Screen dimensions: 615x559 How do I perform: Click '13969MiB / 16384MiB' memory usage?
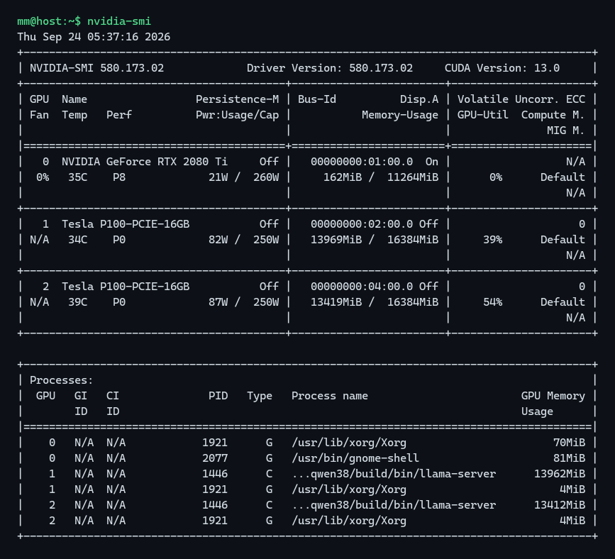[x=375, y=240]
